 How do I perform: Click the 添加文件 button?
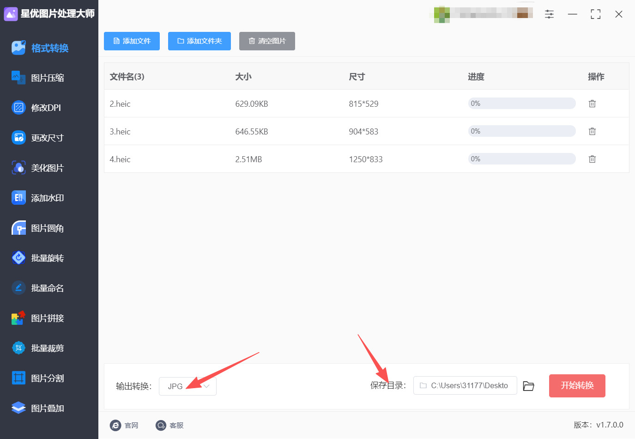(132, 41)
